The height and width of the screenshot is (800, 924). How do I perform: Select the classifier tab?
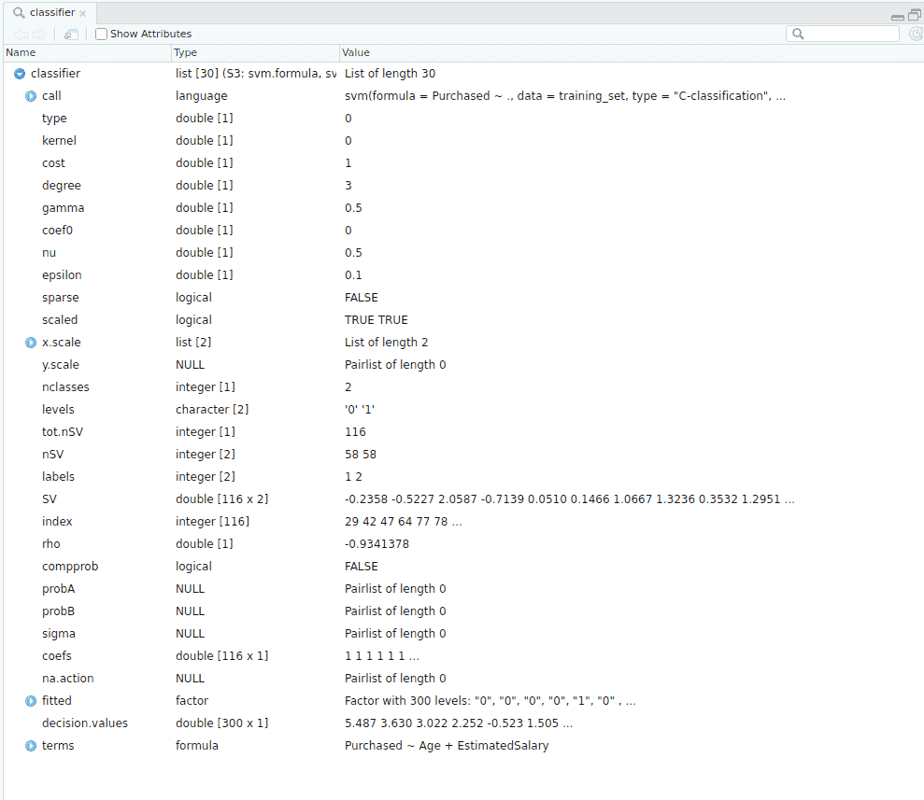point(50,12)
